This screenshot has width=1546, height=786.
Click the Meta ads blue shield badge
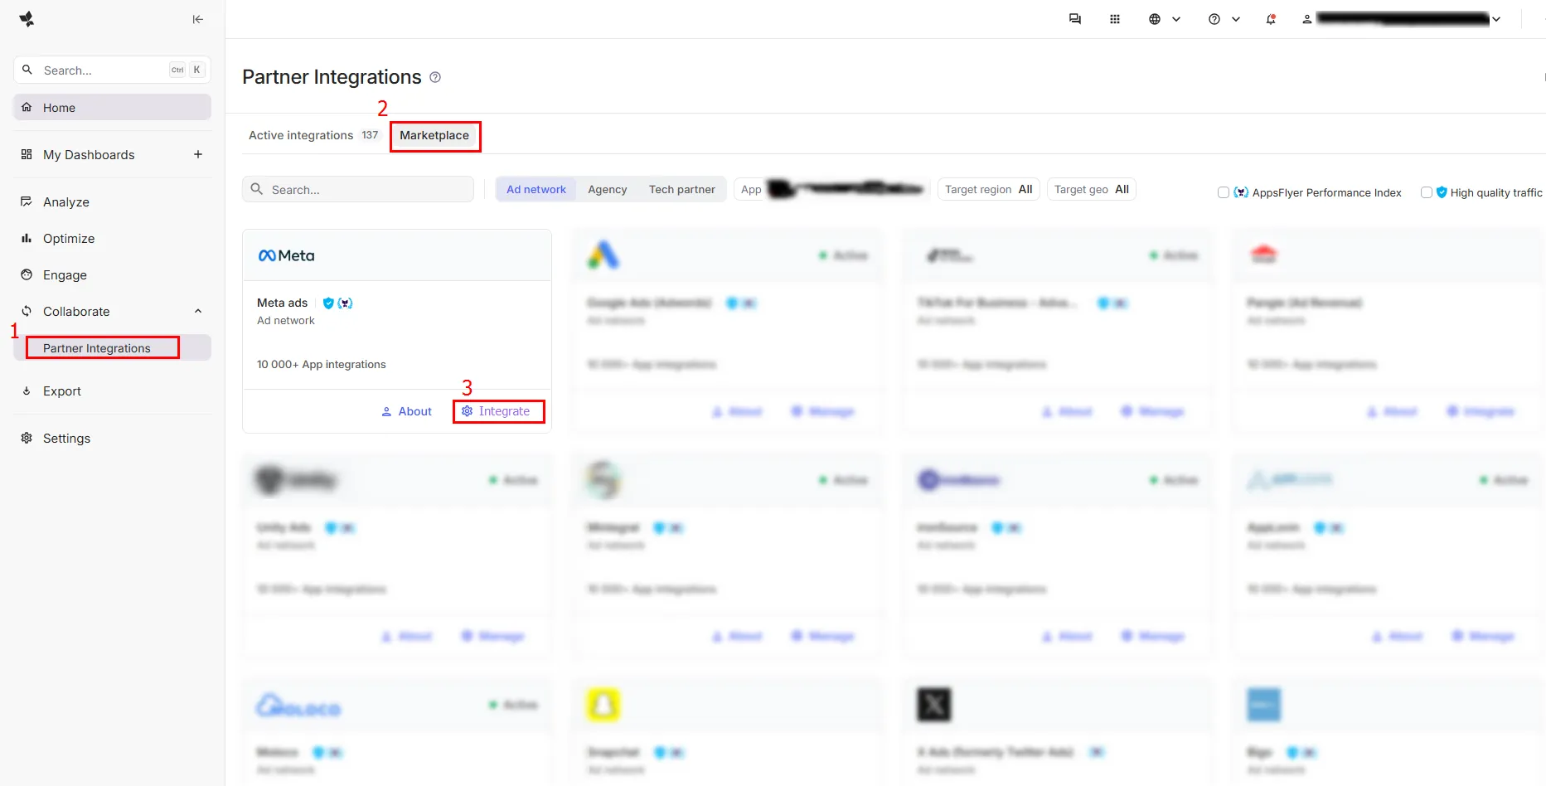point(328,303)
